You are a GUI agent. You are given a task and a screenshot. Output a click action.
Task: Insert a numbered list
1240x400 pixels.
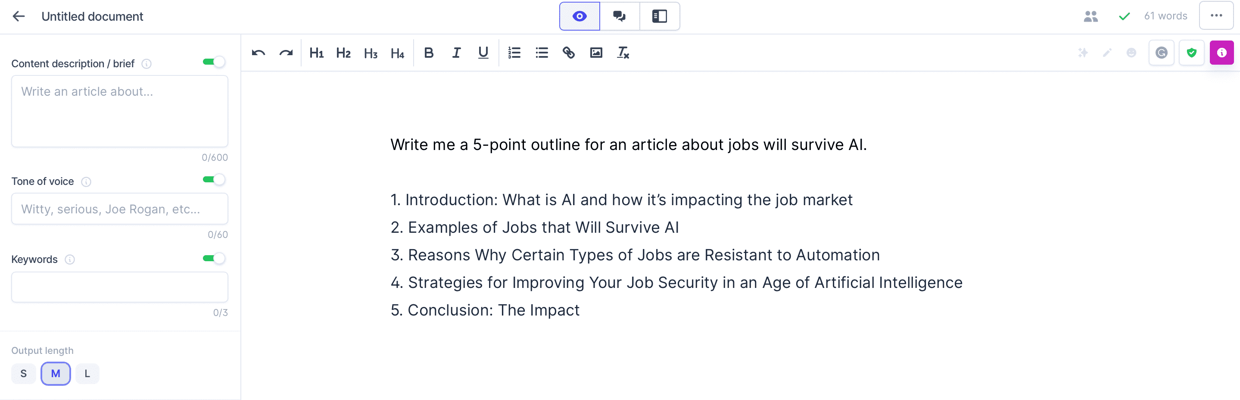point(514,53)
